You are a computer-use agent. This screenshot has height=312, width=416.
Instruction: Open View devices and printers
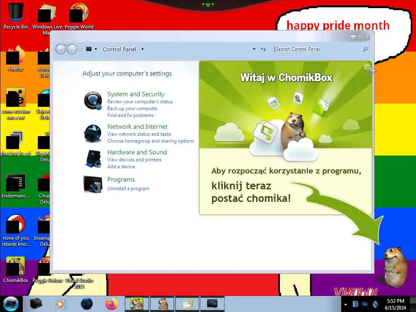[x=134, y=160]
